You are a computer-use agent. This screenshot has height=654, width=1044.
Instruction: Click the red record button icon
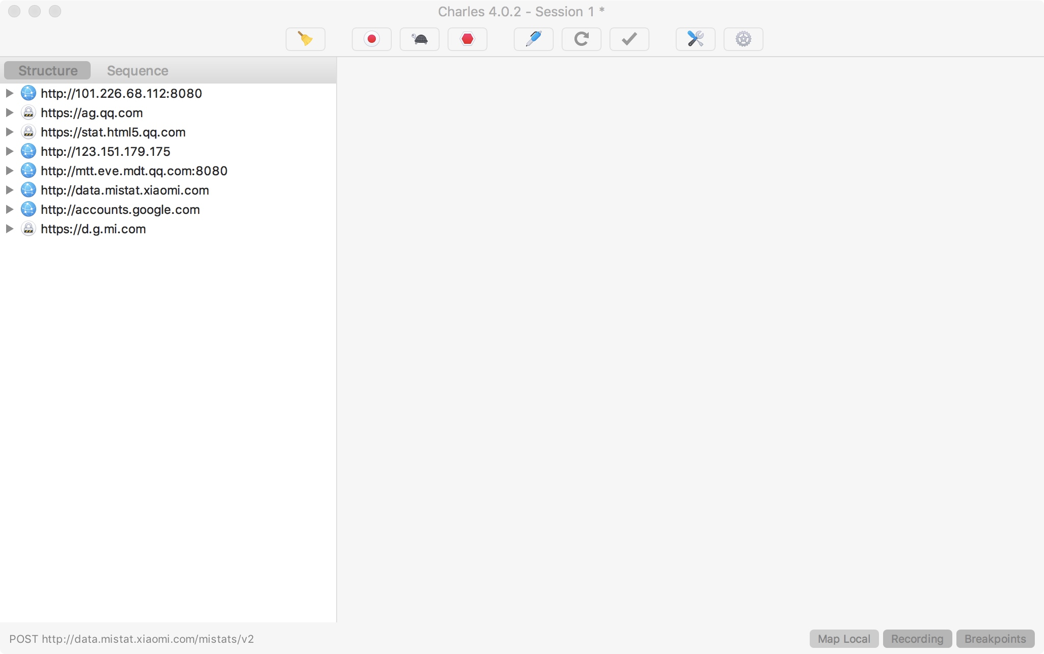pos(371,39)
